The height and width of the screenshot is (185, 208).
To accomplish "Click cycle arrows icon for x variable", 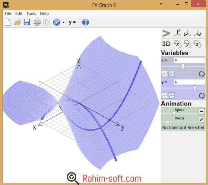I will (x=202, y=74).
